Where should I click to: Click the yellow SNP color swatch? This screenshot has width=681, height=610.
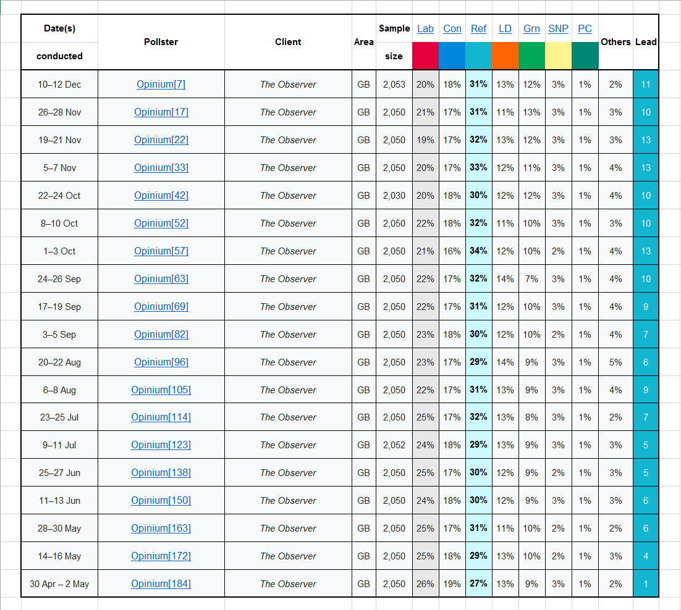[558, 56]
